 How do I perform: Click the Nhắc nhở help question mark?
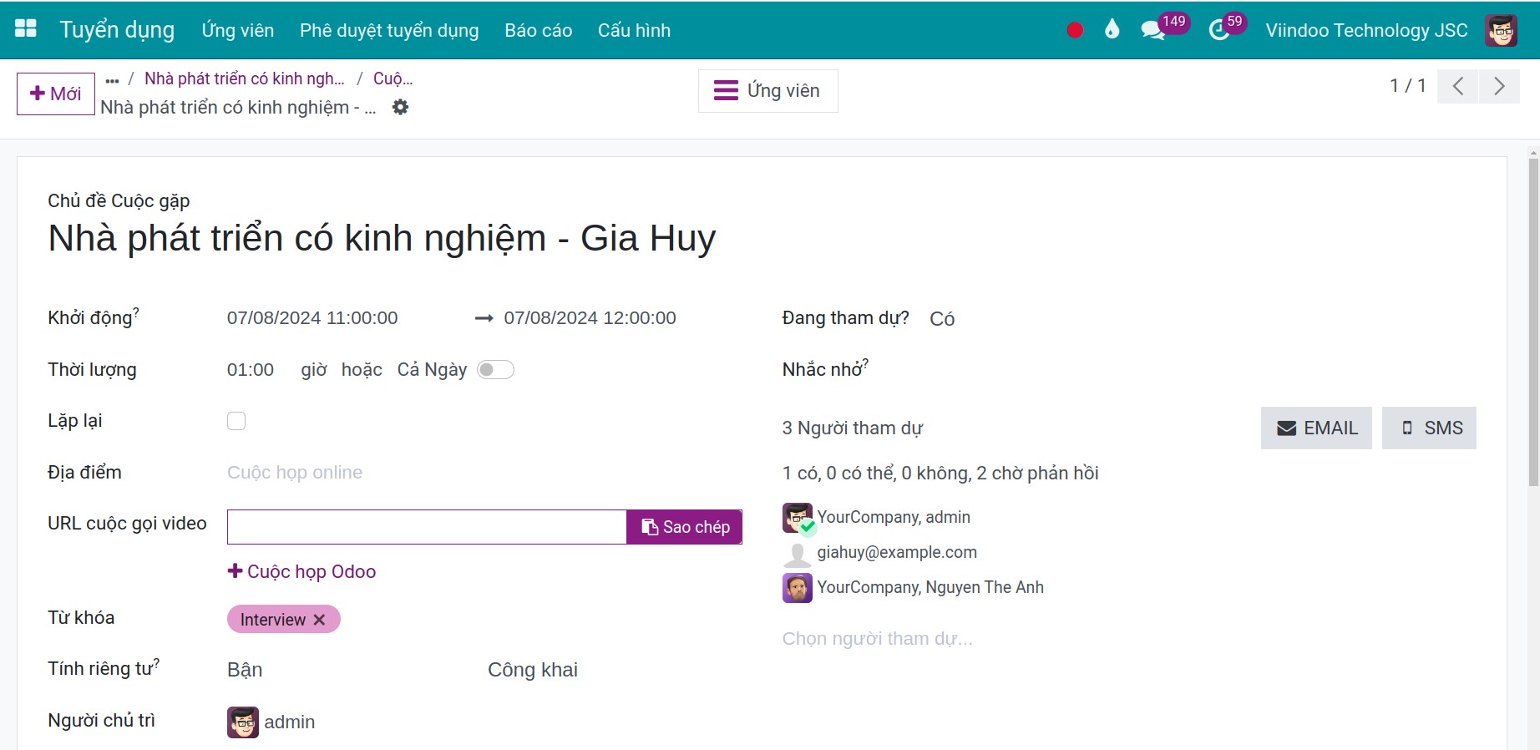[865, 363]
